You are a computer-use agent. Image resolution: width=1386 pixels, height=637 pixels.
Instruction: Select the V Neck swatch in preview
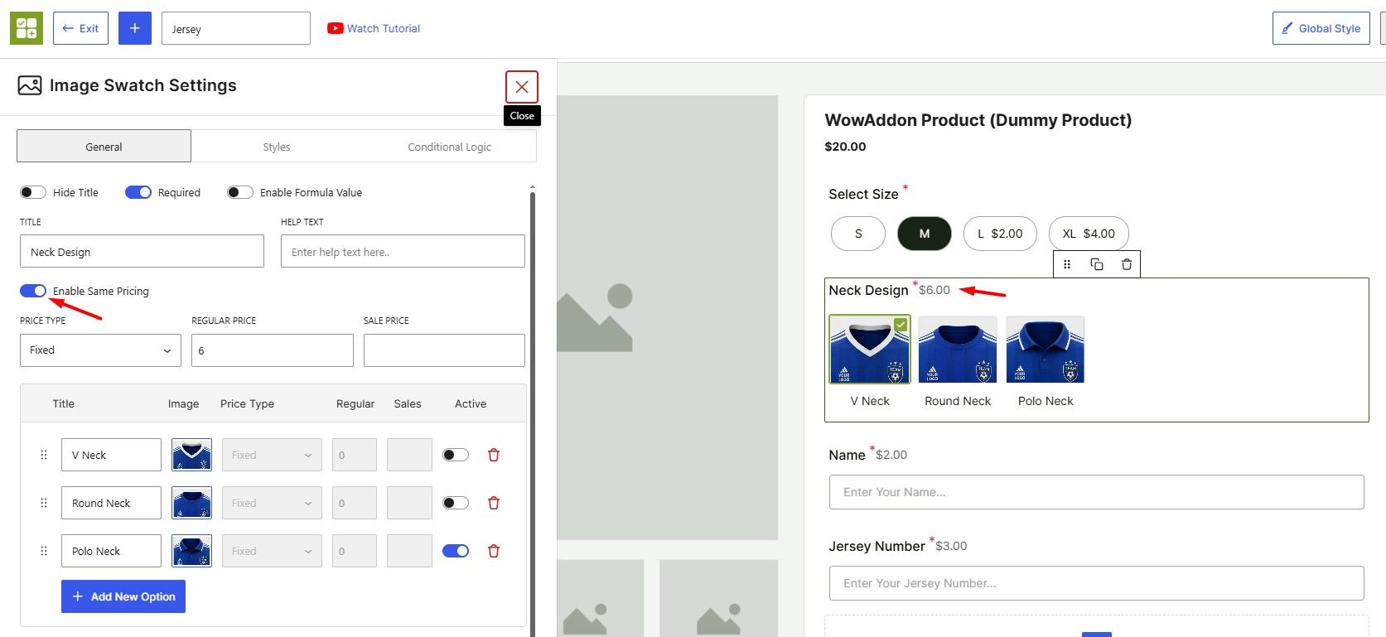tap(870, 350)
